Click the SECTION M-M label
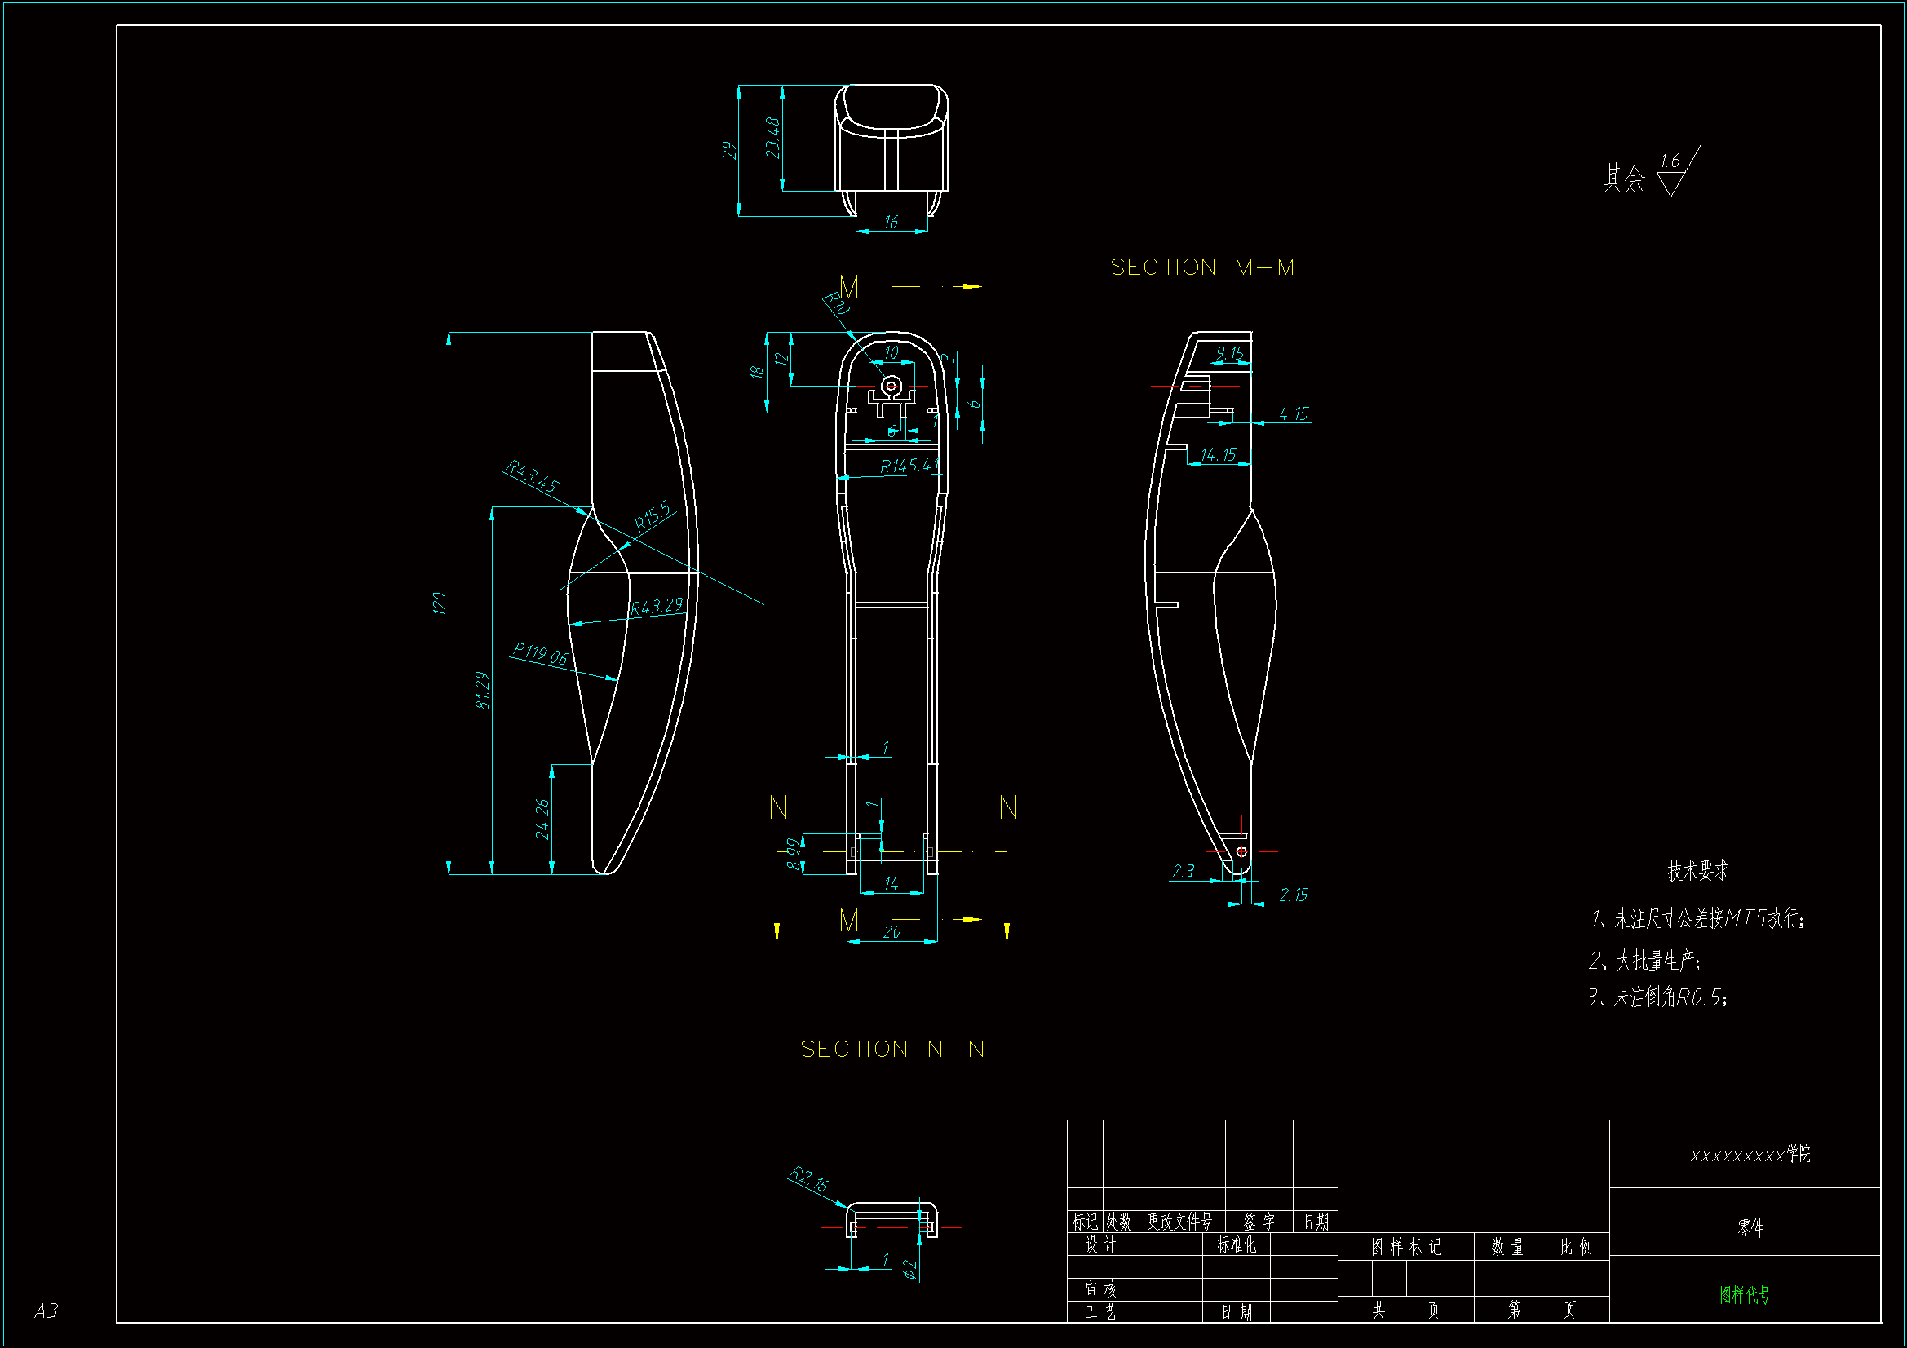Screen dimensions: 1907x1348 [x=1201, y=267]
